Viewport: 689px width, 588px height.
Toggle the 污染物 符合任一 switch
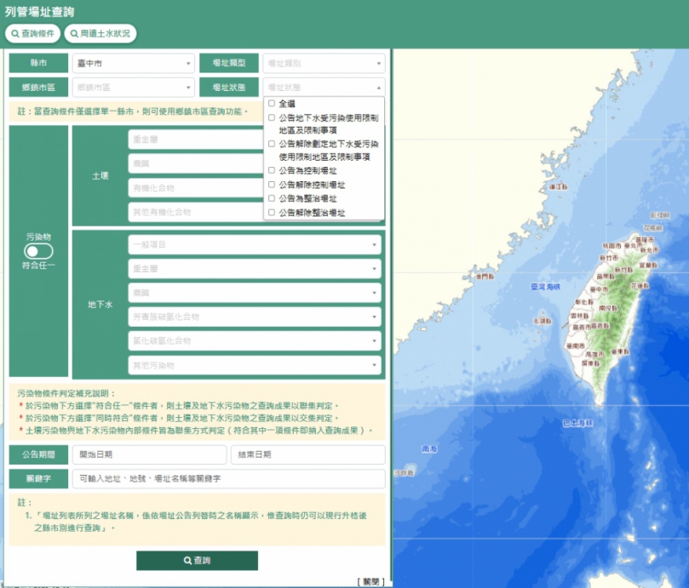click(x=38, y=252)
